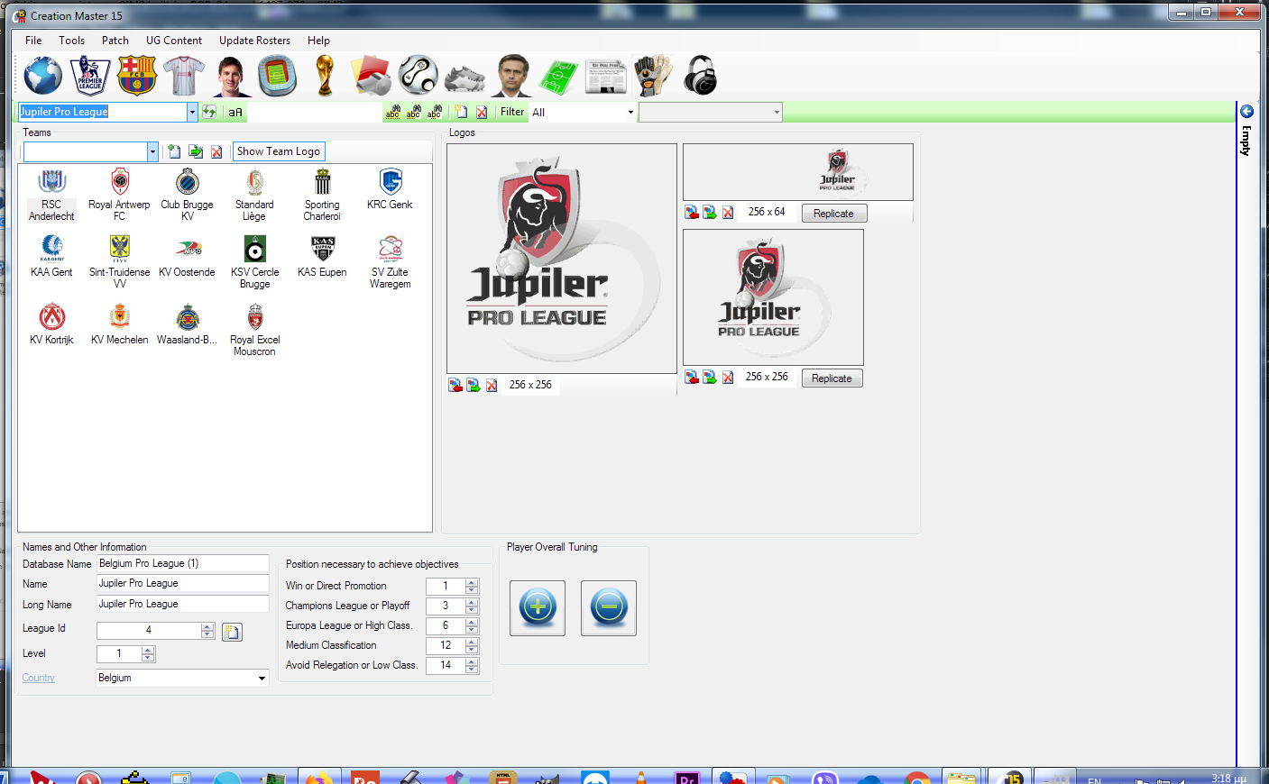The height and width of the screenshot is (784, 1269).
Task: Increase Win or Direct Promotion position
Action: click(x=472, y=582)
